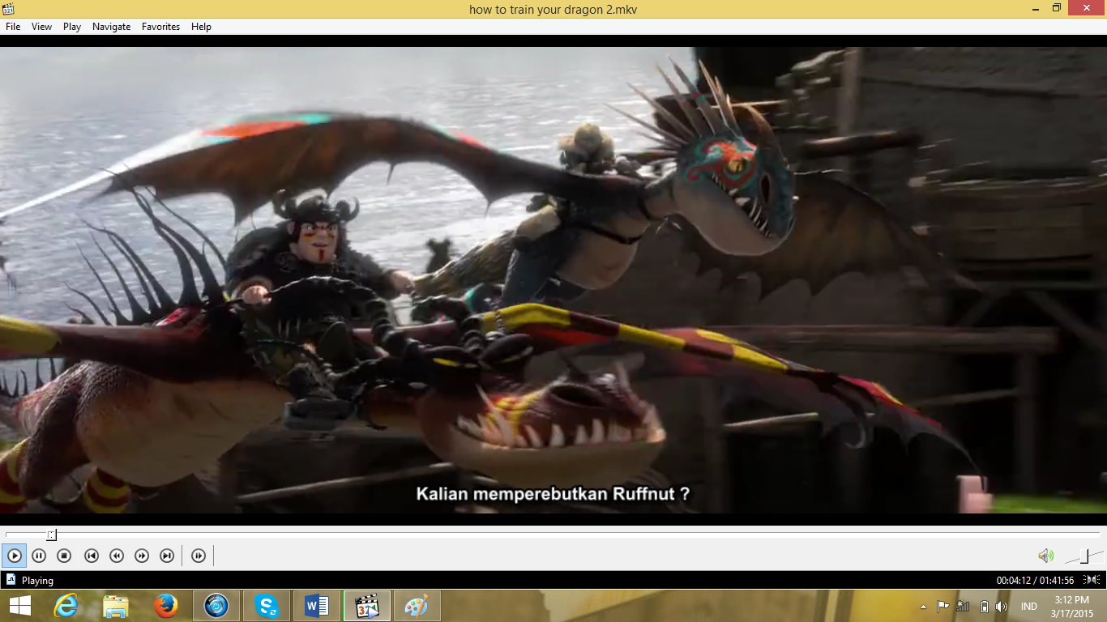Open the View menu
Screen dimensions: 1107x622
(x=41, y=27)
